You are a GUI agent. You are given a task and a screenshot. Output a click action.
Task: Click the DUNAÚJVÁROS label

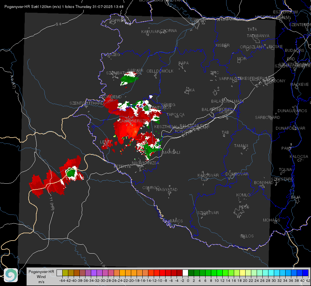[292, 111]
